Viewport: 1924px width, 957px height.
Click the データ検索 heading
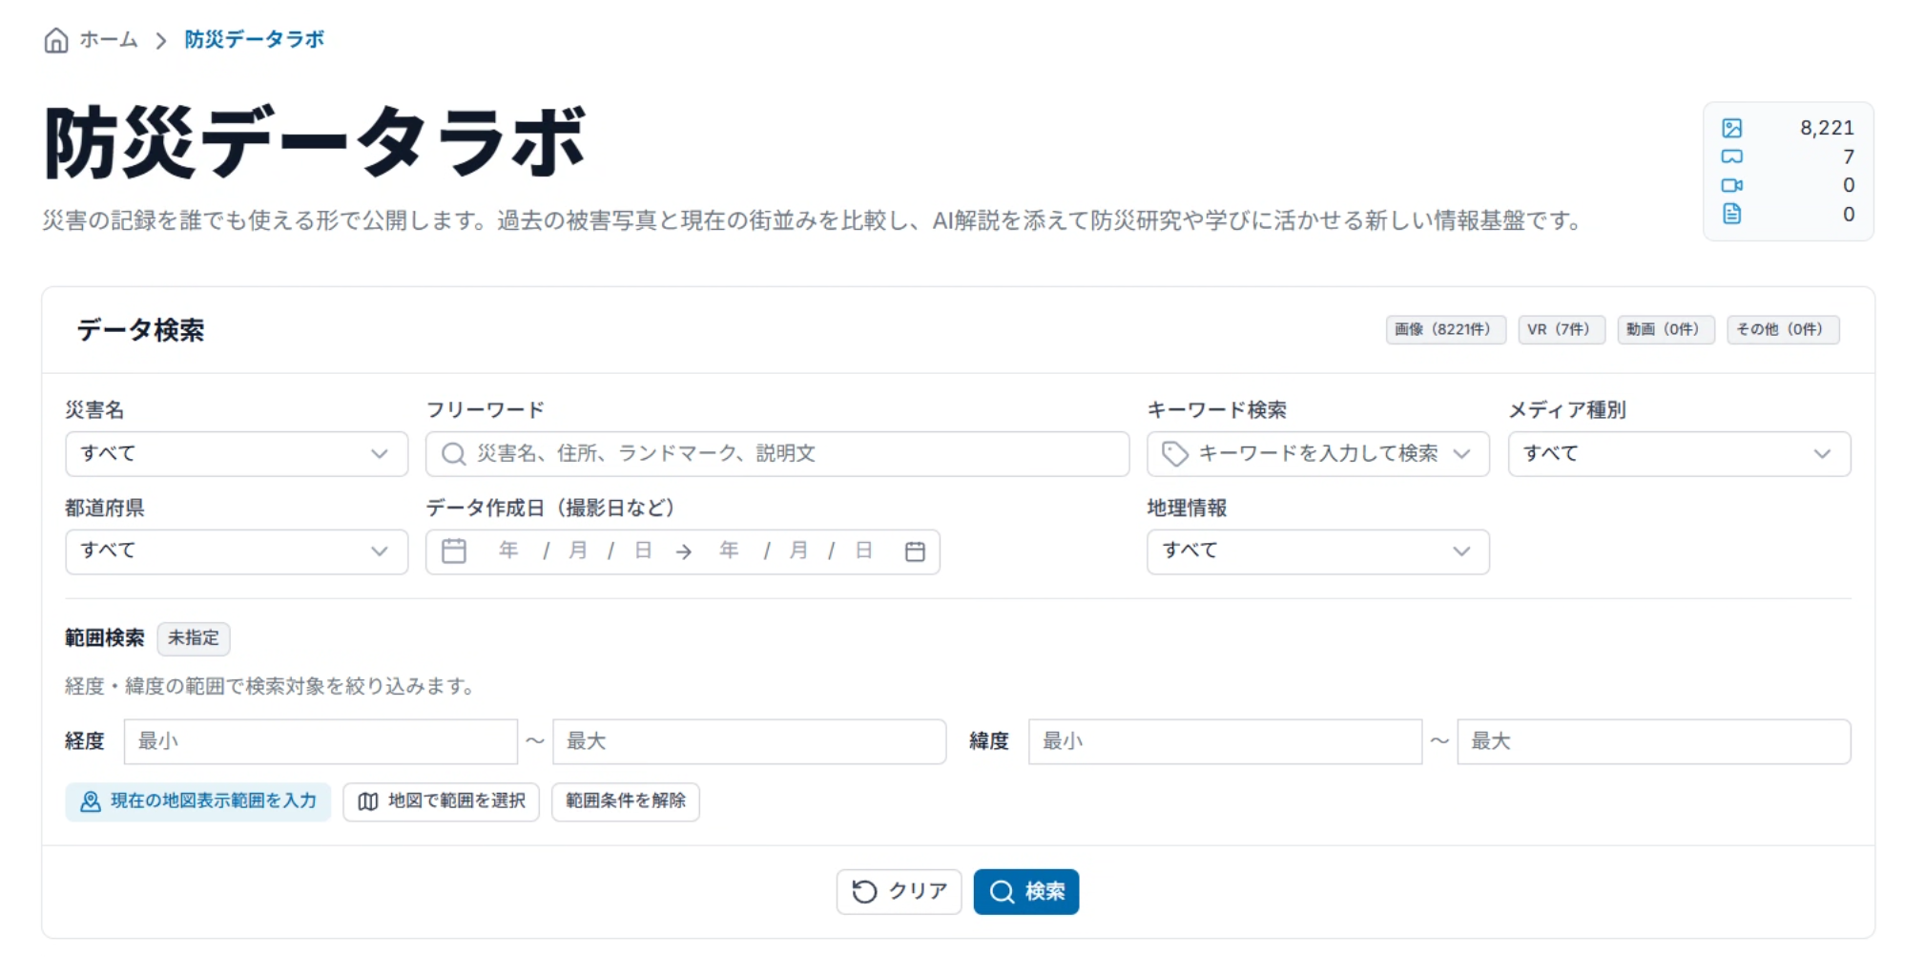[x=140, y=330]
